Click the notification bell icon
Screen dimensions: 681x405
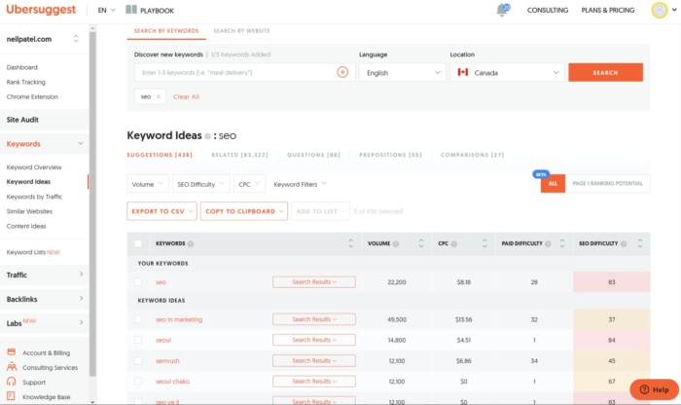click(x=502, y=10)
